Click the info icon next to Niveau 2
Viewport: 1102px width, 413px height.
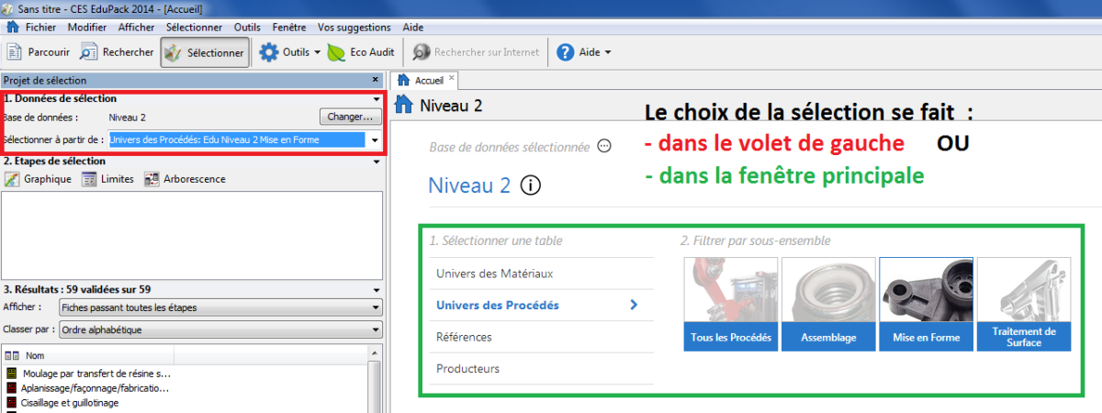pos(530,185)
